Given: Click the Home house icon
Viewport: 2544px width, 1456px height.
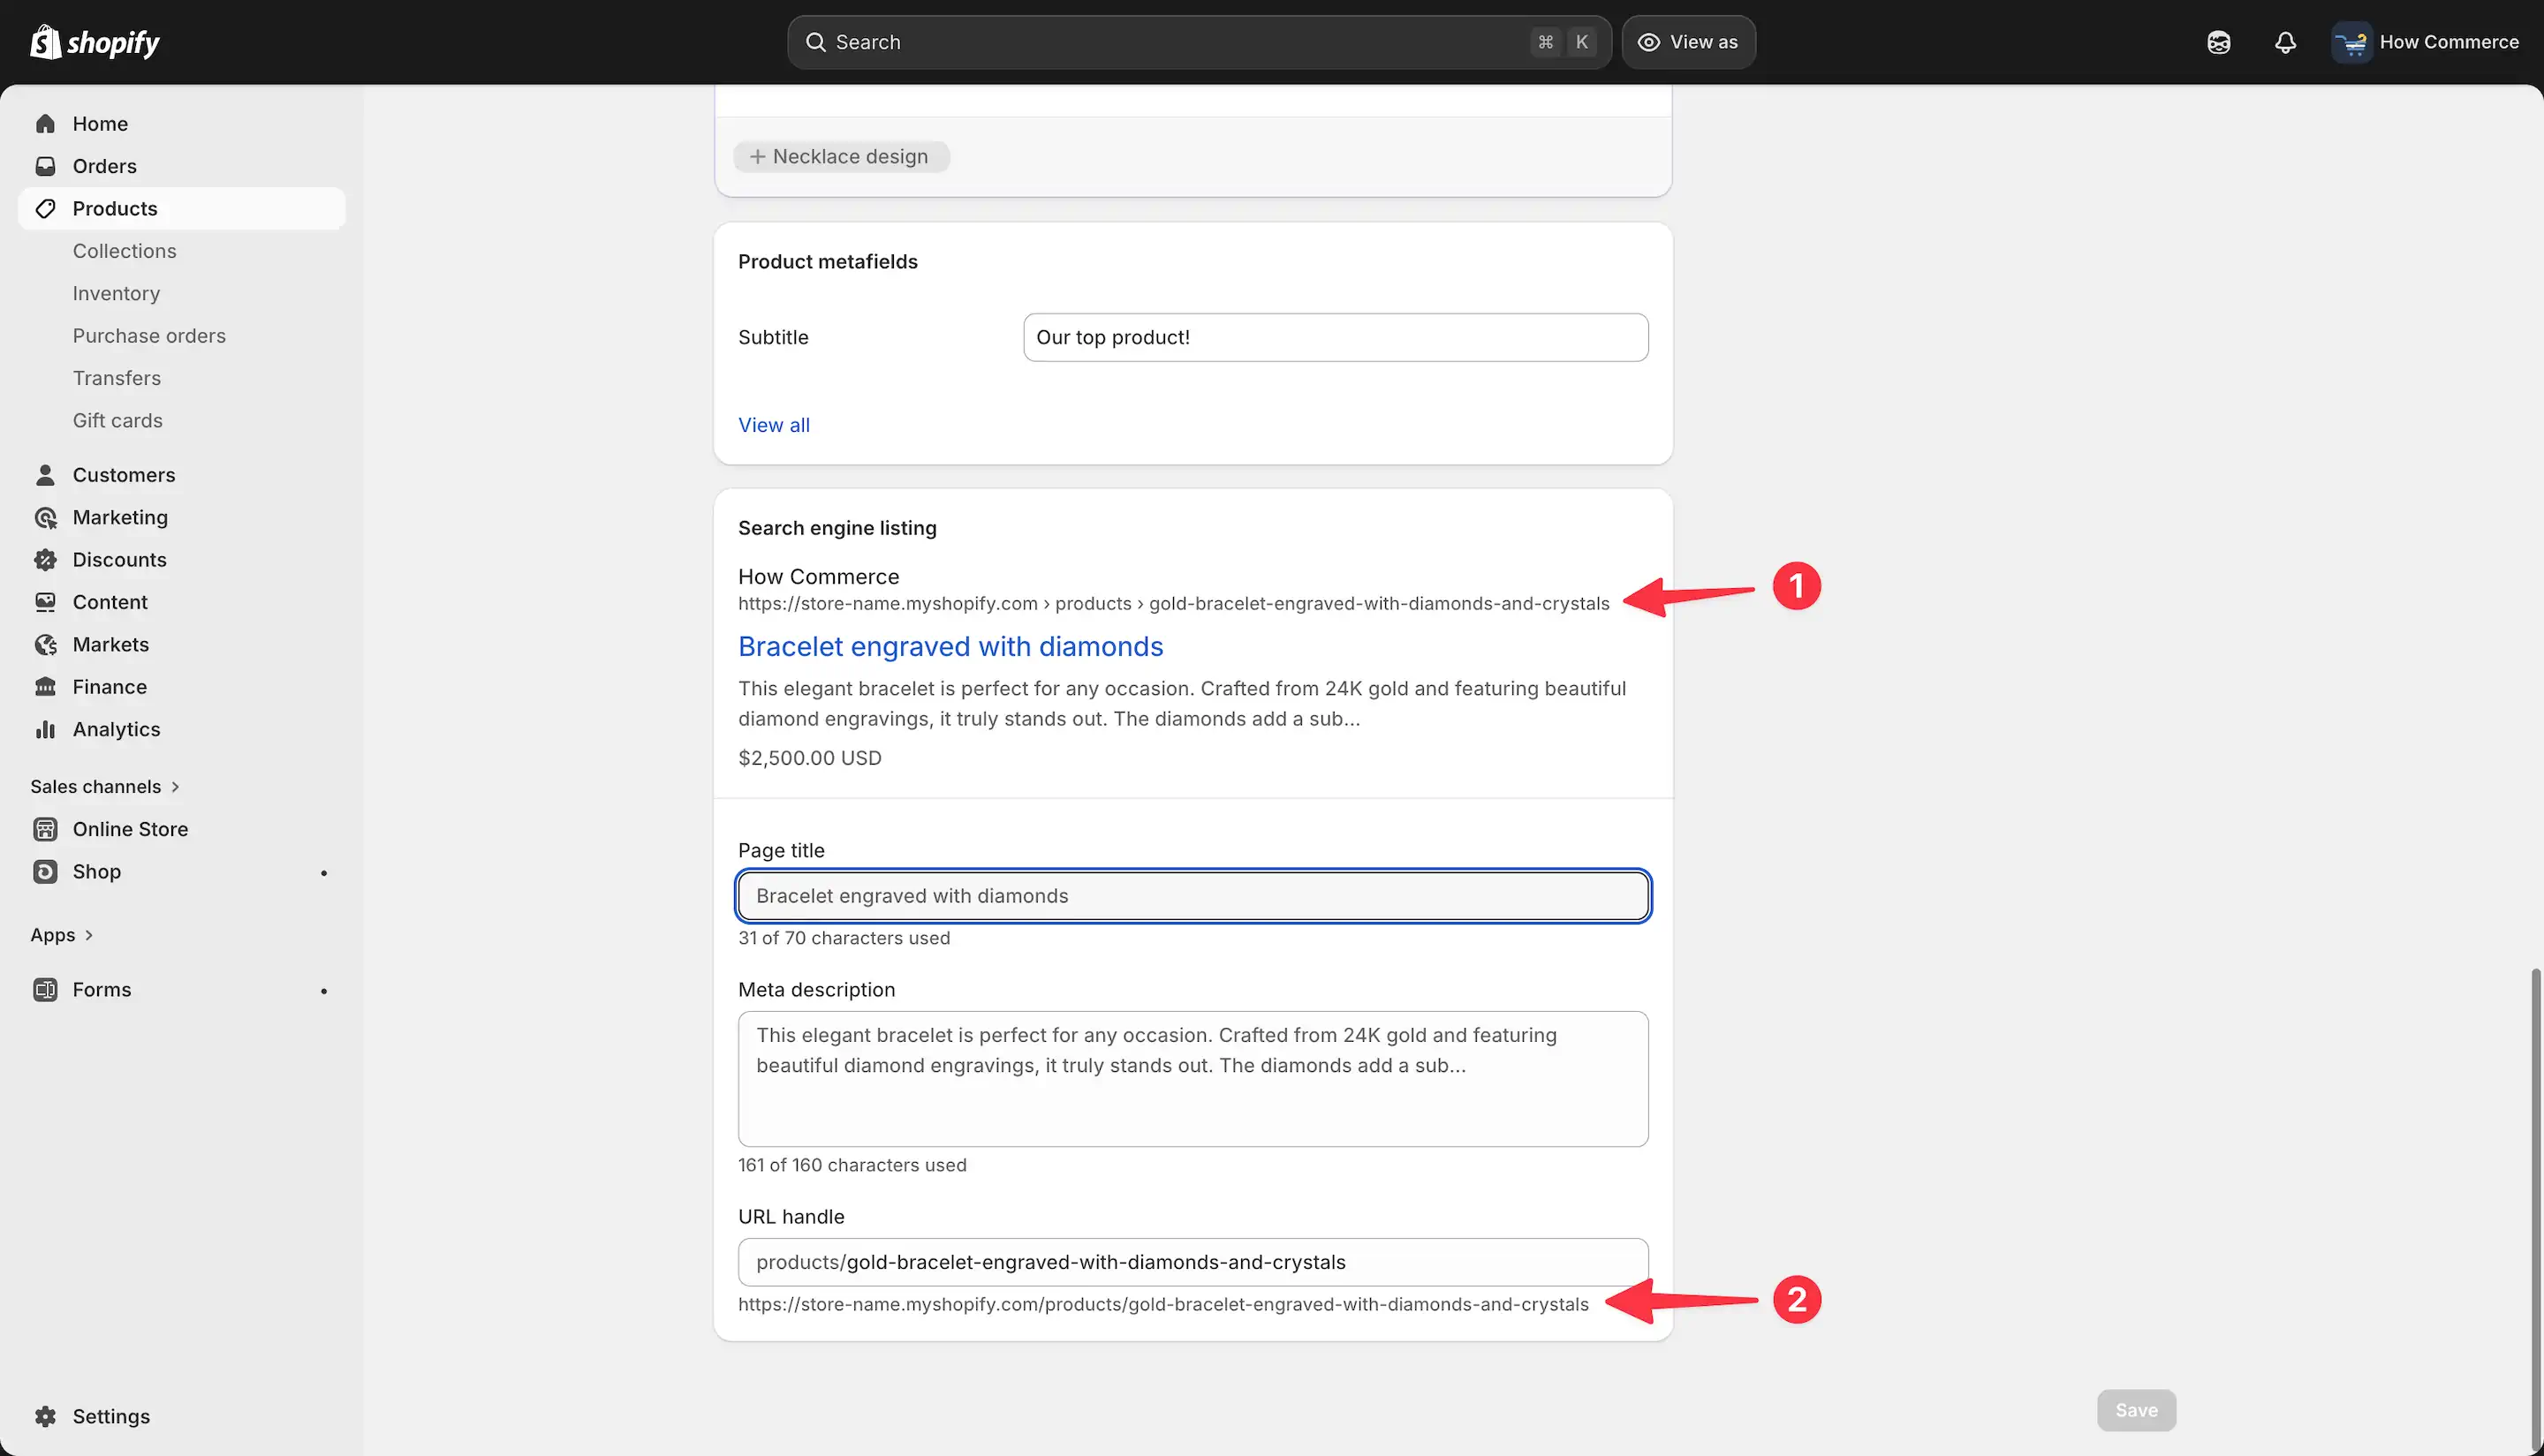Looking at the screenshot, I should (x=45, y=124).
